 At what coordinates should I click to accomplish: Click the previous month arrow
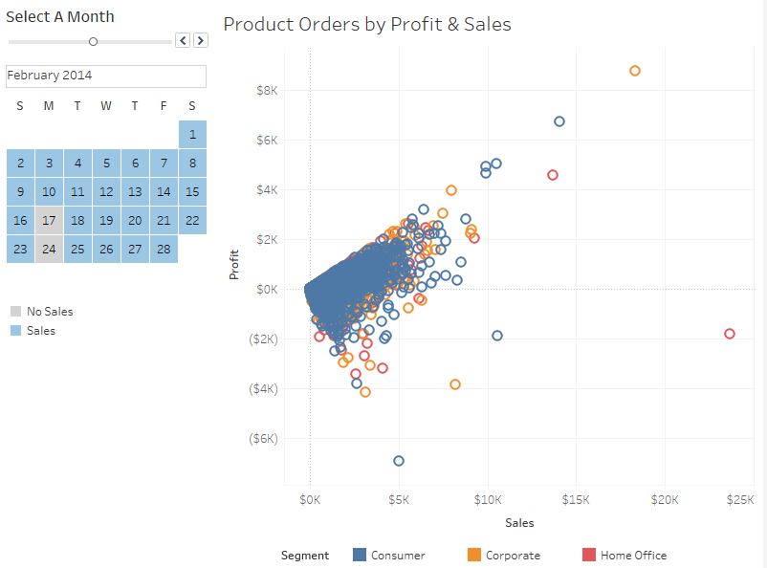pos(182,40)
